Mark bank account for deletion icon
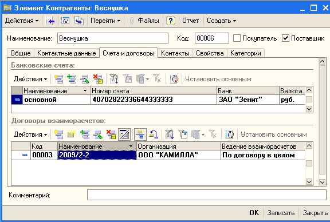The width and height of the screenshot is (330, 222). tap(98, 79)
